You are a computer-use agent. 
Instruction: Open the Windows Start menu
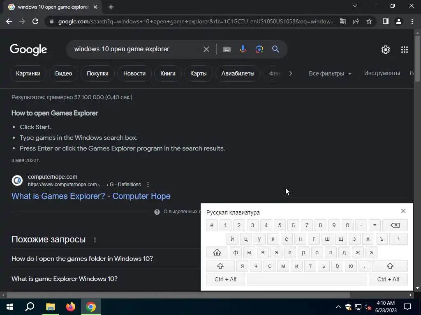(x=10, y=307)
